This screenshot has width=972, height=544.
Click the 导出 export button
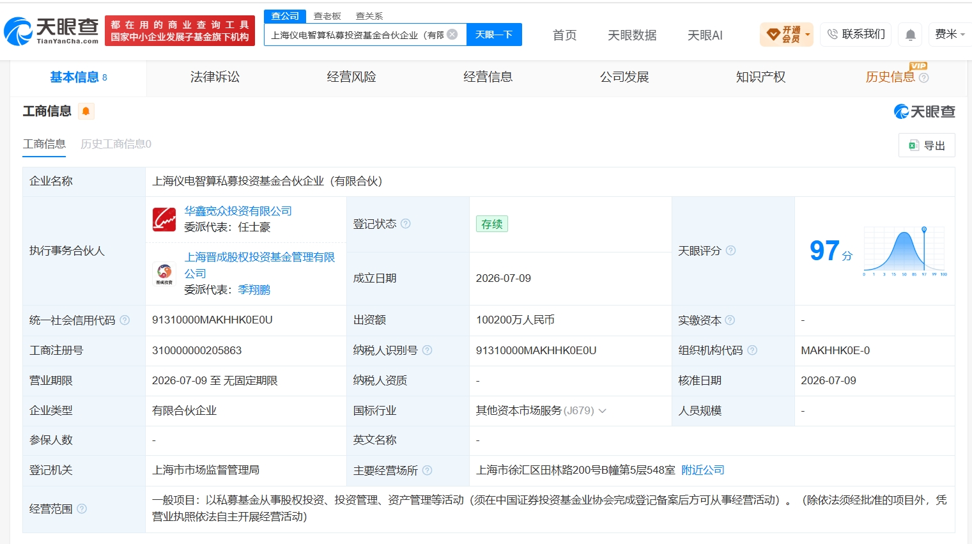(x=927, y=145)
